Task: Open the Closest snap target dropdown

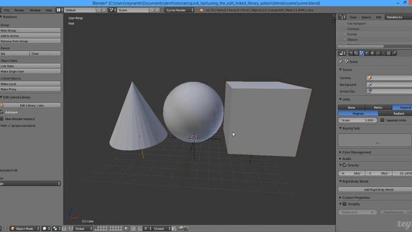Action: (162, 228)
